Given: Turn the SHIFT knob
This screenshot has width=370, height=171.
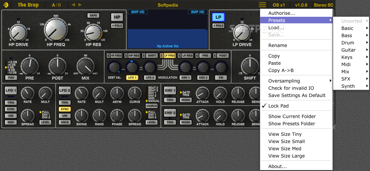Looking at the screenshot, I should [x=250, y=66].
